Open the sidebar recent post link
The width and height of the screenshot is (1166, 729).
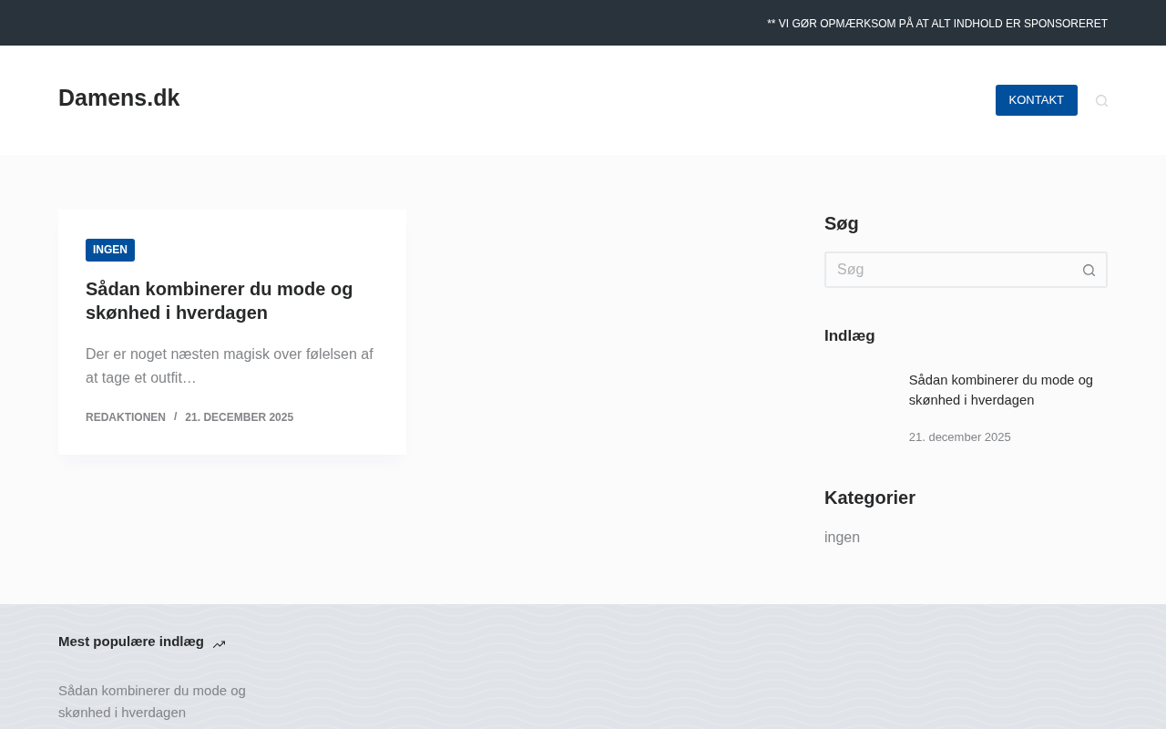[x=1000, y=390]
